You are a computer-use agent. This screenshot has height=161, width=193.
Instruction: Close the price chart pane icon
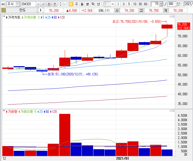click(173, 16)
